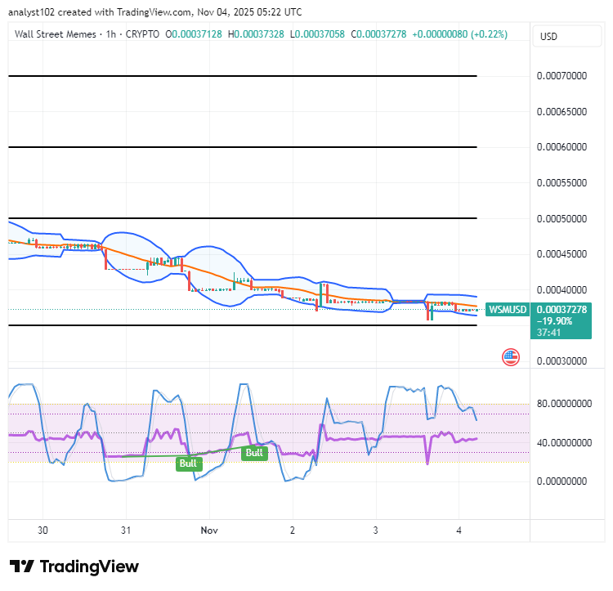The width and height of the screenshot is (613, 591).
Task: Click the 0.00050000 price axis label
Action: coord(562,219)
